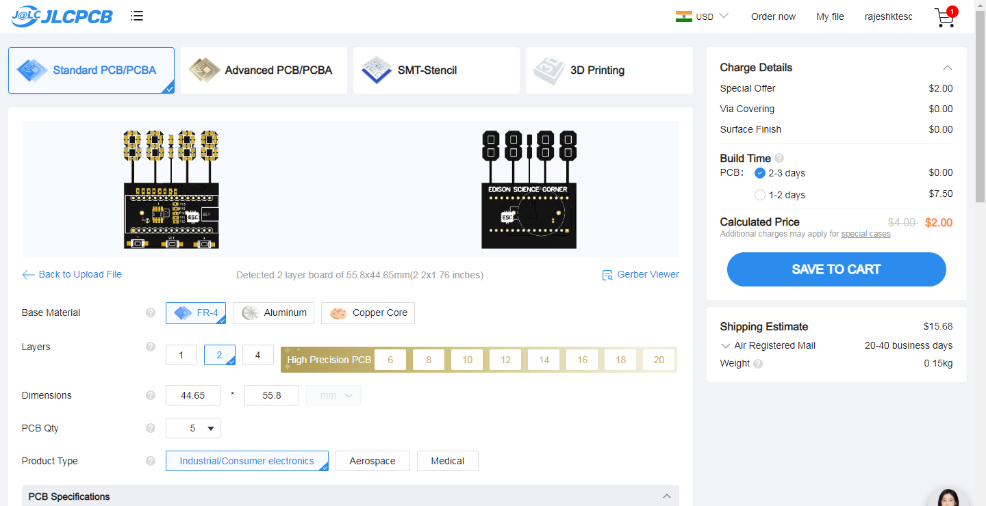986x506 pixels.
Task: Switch to the 3D Printing tab
Action: pos(609,70)
